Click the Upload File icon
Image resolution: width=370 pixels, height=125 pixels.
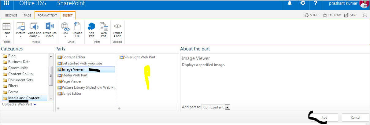click(x=77, y=26)
